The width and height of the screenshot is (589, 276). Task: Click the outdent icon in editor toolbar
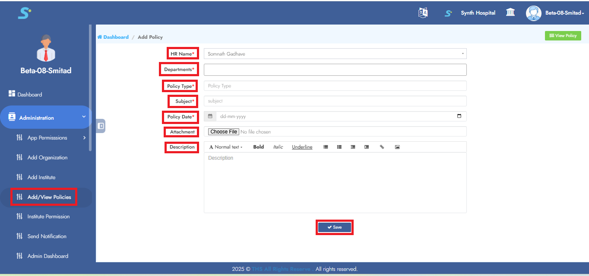353,147
